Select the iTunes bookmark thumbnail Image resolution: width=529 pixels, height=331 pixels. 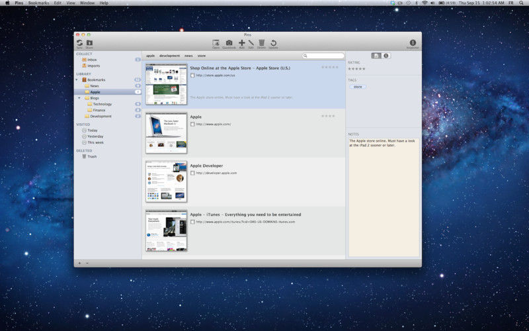pos(166,230)
